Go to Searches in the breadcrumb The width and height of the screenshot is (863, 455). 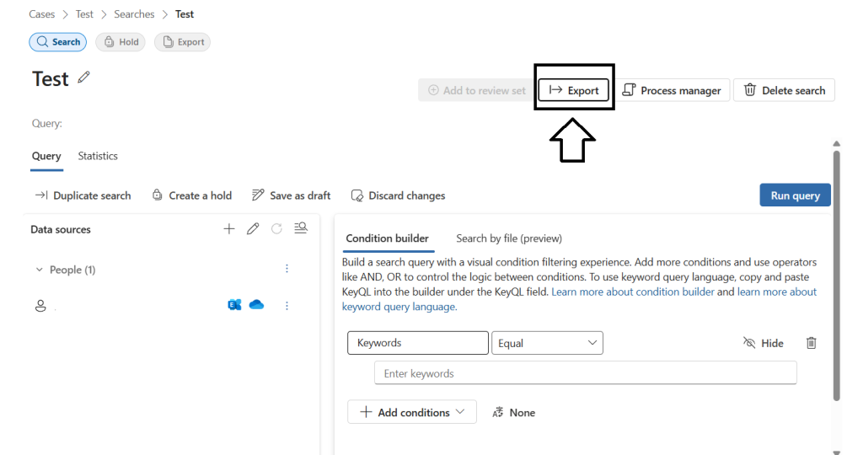(134, 14)
